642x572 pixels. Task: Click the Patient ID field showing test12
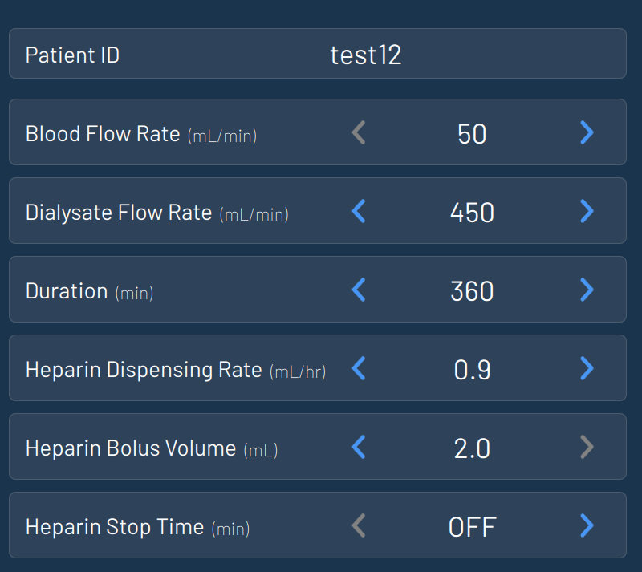pos(366,55)
